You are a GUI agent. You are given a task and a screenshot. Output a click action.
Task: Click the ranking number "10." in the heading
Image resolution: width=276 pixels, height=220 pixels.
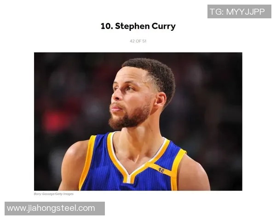(107, 26)
